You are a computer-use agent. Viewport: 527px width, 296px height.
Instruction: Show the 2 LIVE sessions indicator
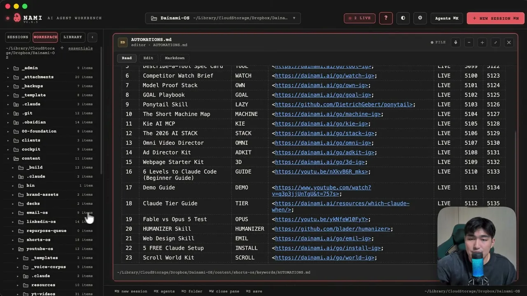[x=359, y=18]
